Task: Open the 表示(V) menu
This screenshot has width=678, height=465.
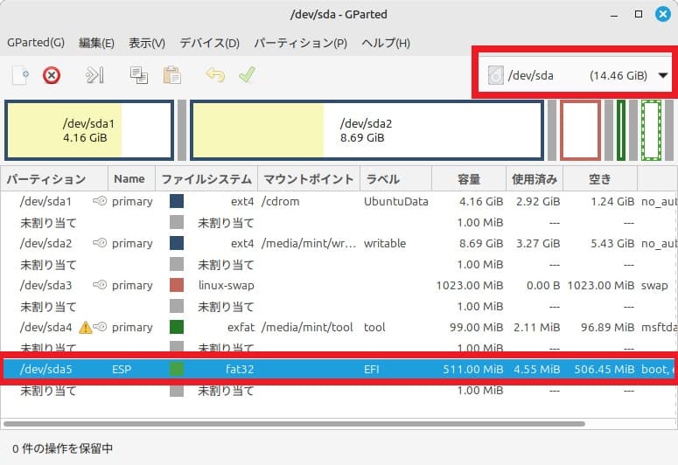Action: (x=147, y=43)
